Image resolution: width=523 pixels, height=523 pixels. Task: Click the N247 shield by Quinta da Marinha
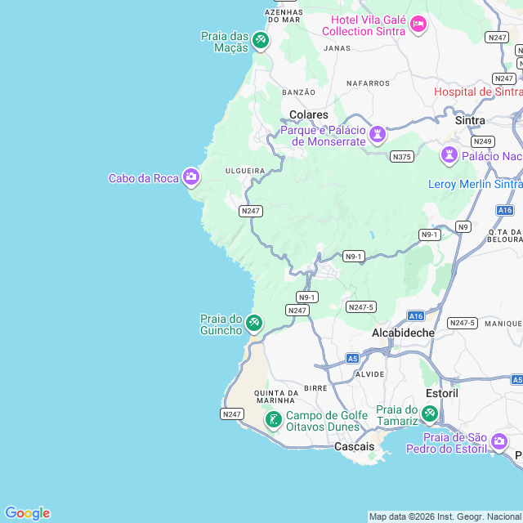pyautogui.click(x=232, y=414)
